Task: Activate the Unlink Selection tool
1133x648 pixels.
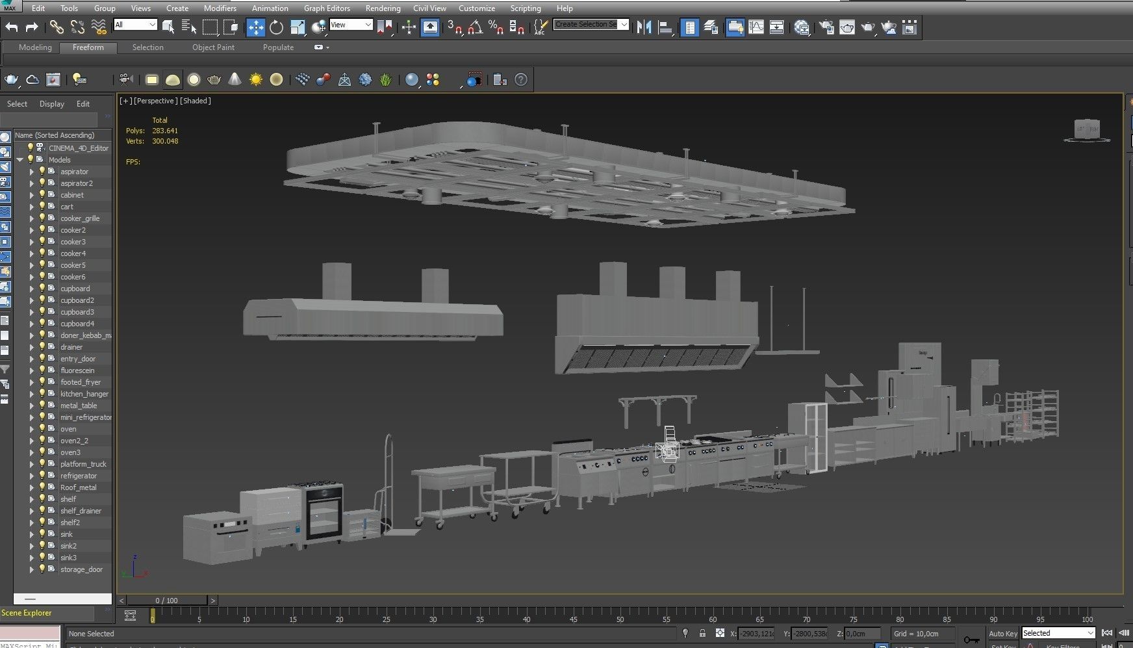Action: pos(77,27)
